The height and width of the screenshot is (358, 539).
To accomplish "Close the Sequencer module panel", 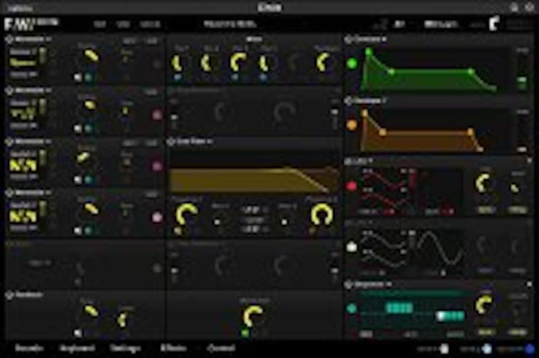I will click(x=530, y=285).
